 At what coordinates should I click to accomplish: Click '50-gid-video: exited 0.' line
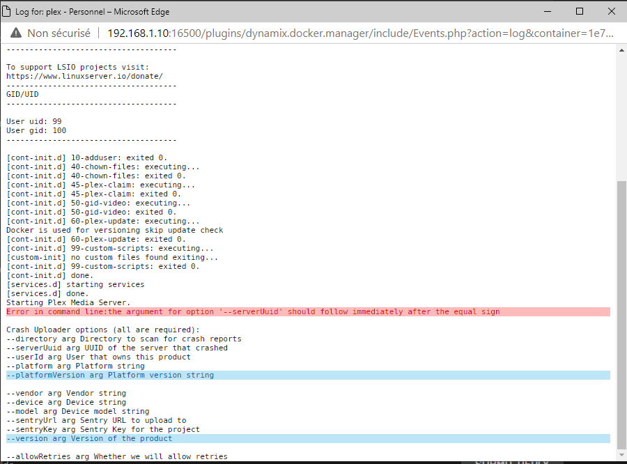[x=91, y=212]
